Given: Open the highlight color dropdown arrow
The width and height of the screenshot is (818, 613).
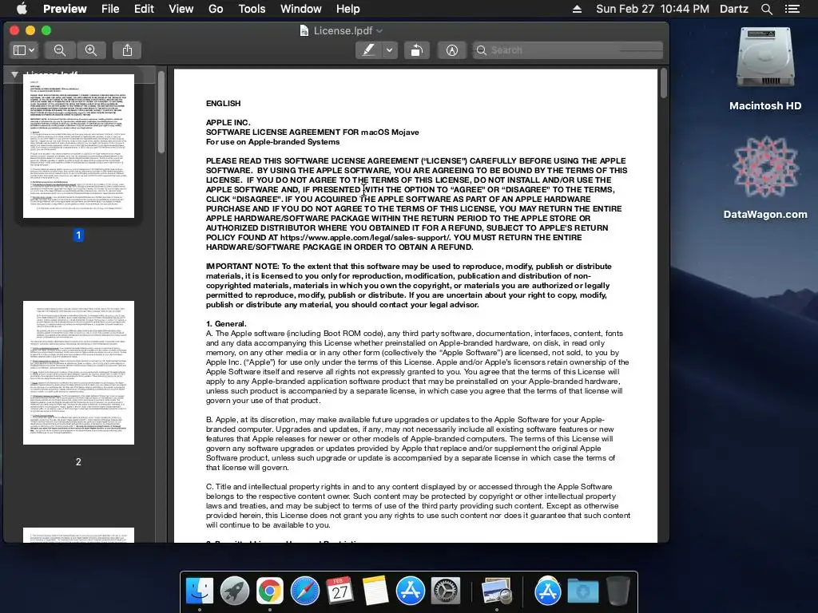Looking at the screenshot, I should coord(389,50).
